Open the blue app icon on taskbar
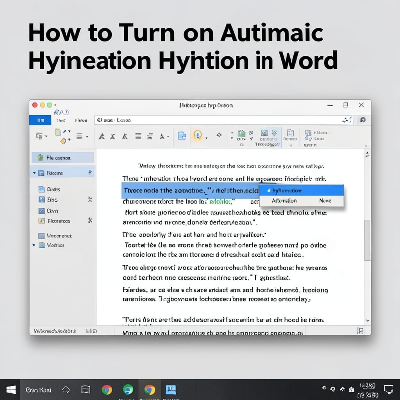The image size is (400, 400). (171, 389)
